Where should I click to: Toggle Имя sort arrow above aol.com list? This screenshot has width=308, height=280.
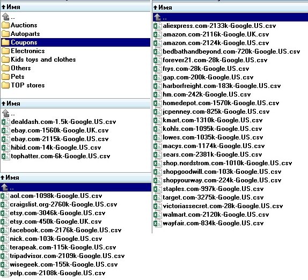click(x=2, y=178)
